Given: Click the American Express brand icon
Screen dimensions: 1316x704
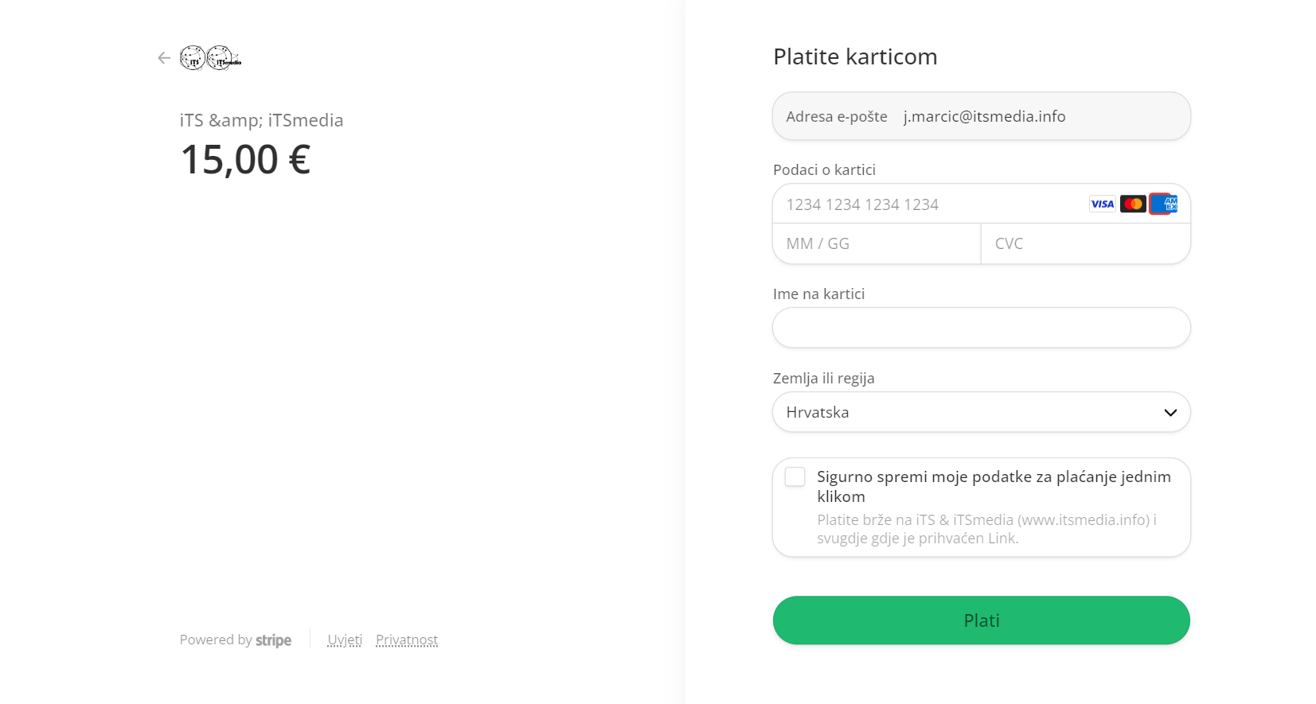Looking at the screenshot, I should 1164,204.
